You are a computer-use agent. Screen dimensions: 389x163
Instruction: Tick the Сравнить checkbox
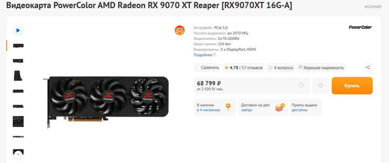click(x=198, y=68)
